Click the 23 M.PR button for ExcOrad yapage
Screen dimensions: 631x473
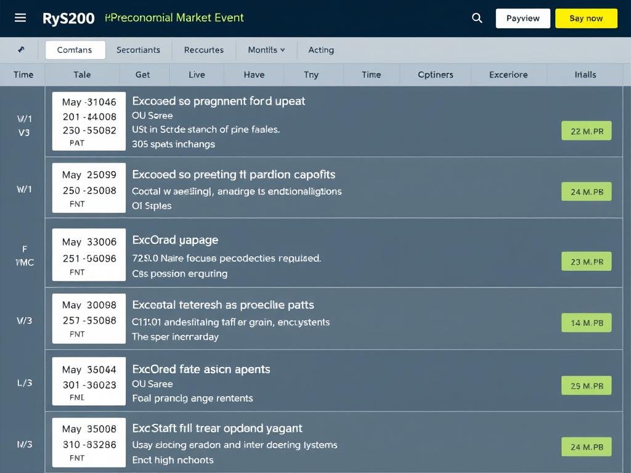(x=586, y=261)
